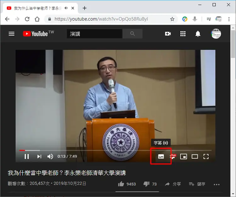Bookmark this page with the star icon
The height and width of the screenshot is (197, 236).
(x=172, y=19)
